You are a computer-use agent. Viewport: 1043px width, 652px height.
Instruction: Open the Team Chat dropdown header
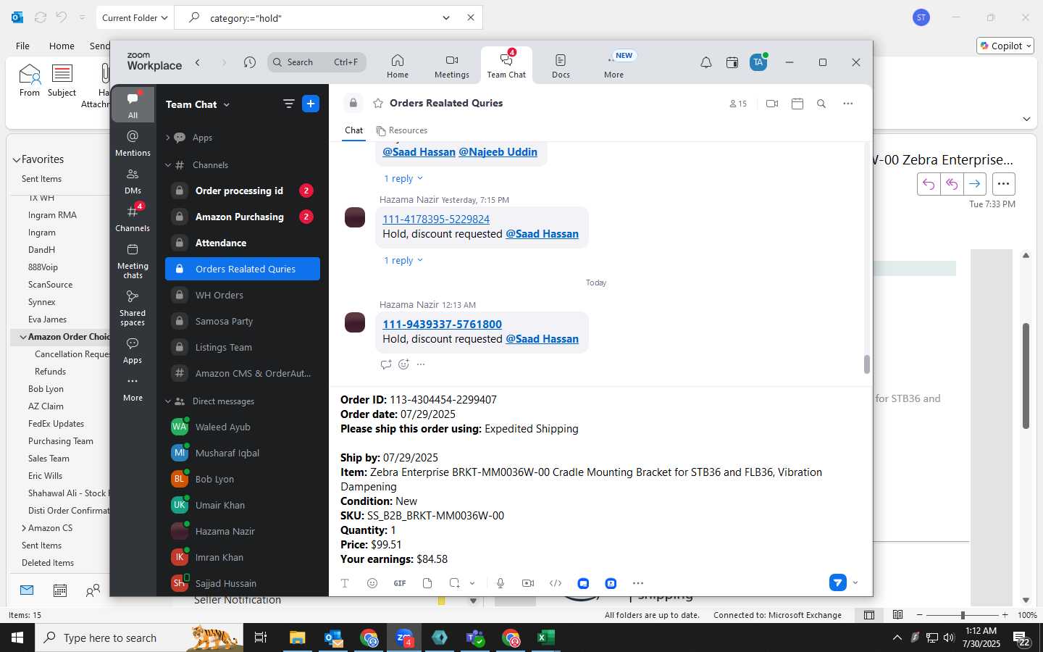tap(198, 104)
